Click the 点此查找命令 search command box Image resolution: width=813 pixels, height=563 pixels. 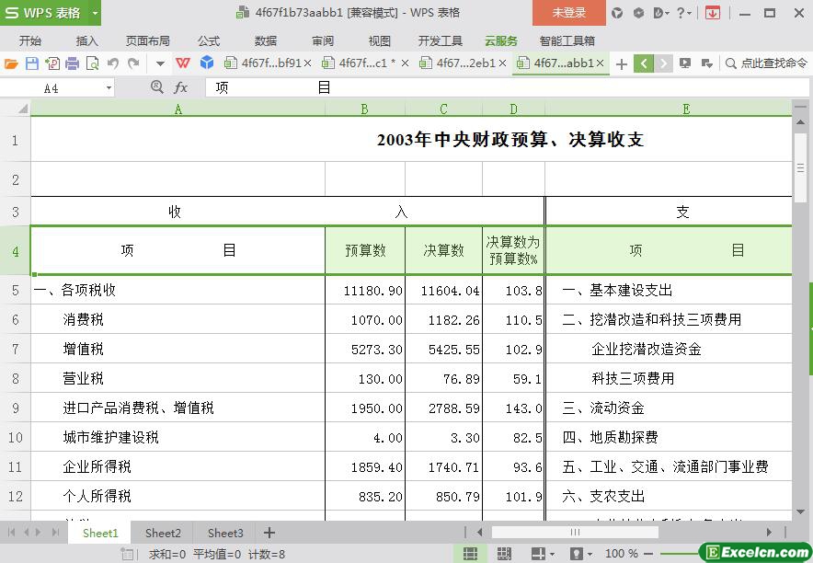[x=766, y=63]
